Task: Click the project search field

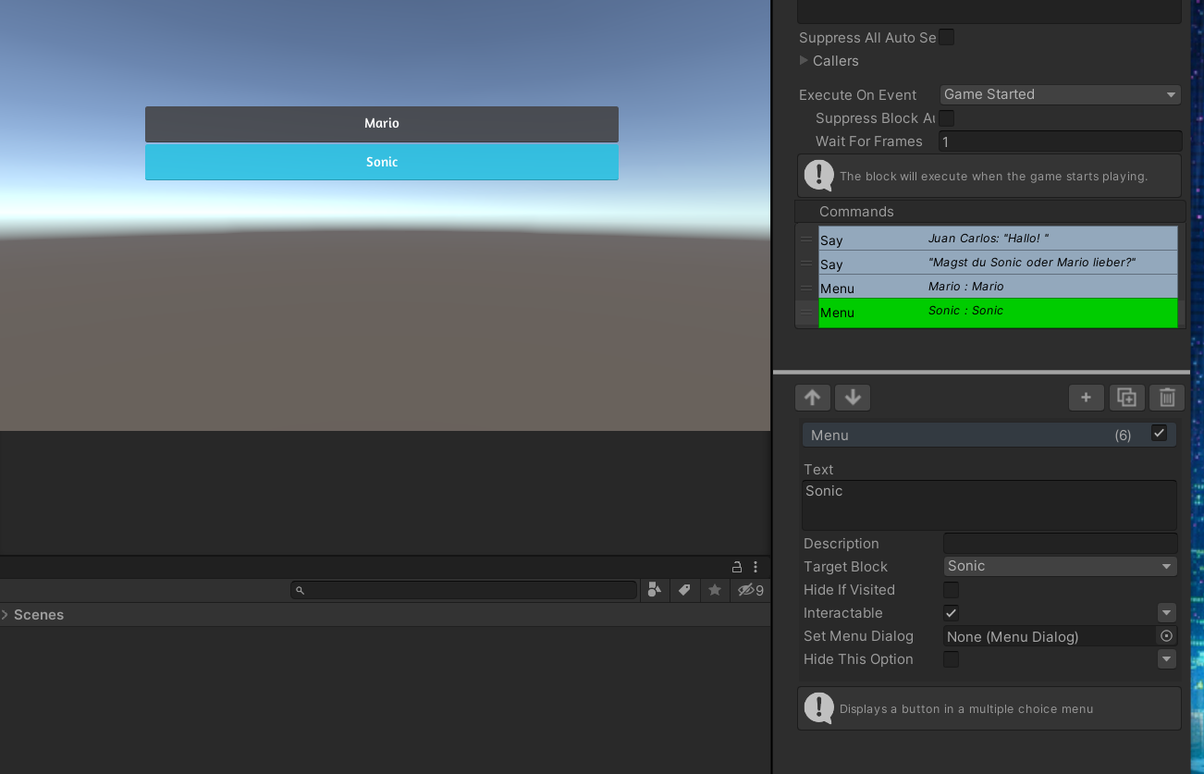Action: (x=463, y=590)
